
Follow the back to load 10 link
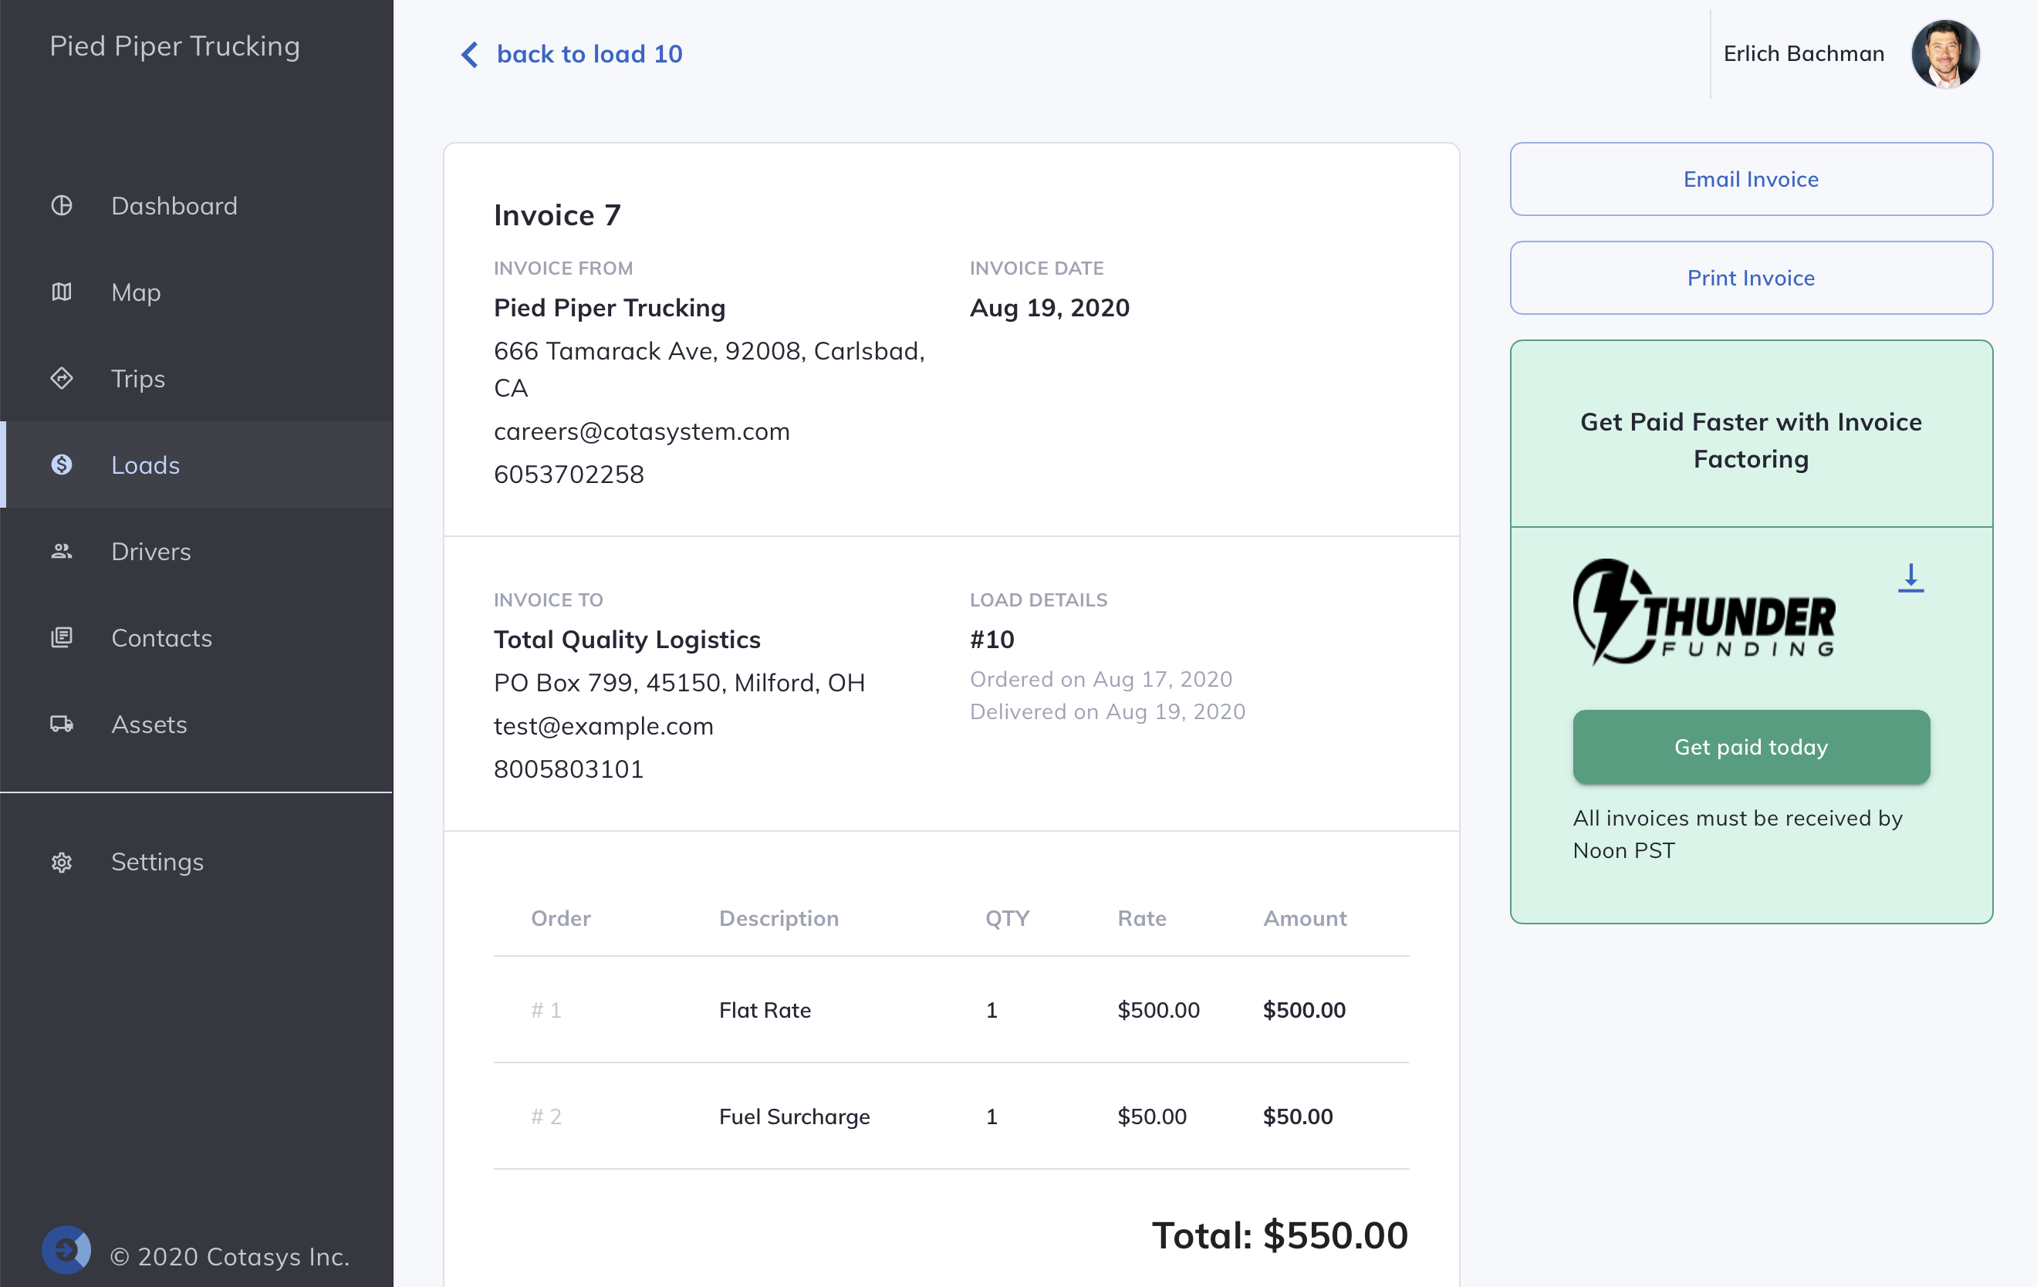click(589, 54)
